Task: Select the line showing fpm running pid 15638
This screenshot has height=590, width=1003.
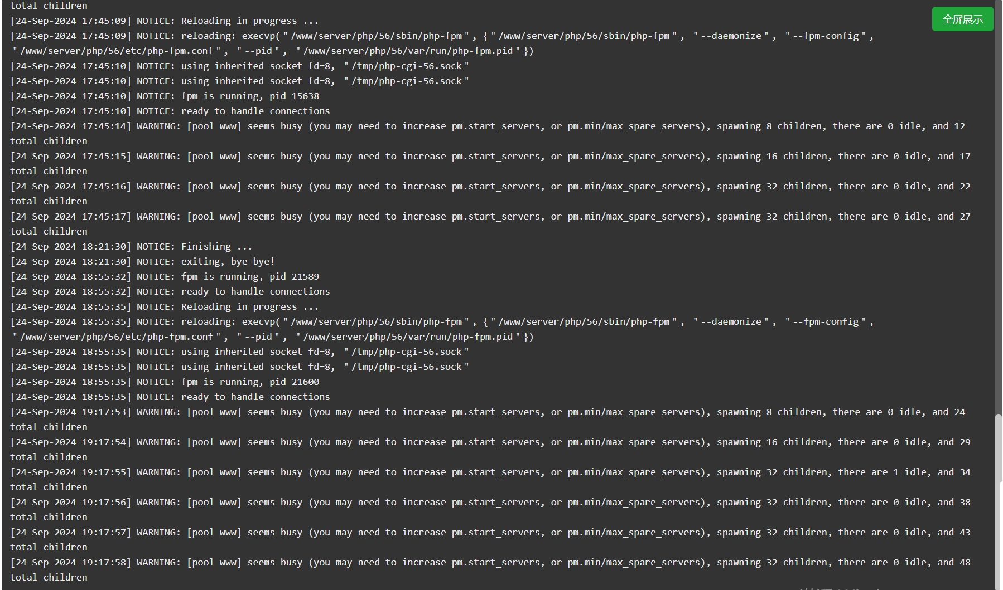Action: tap(165, 96)
